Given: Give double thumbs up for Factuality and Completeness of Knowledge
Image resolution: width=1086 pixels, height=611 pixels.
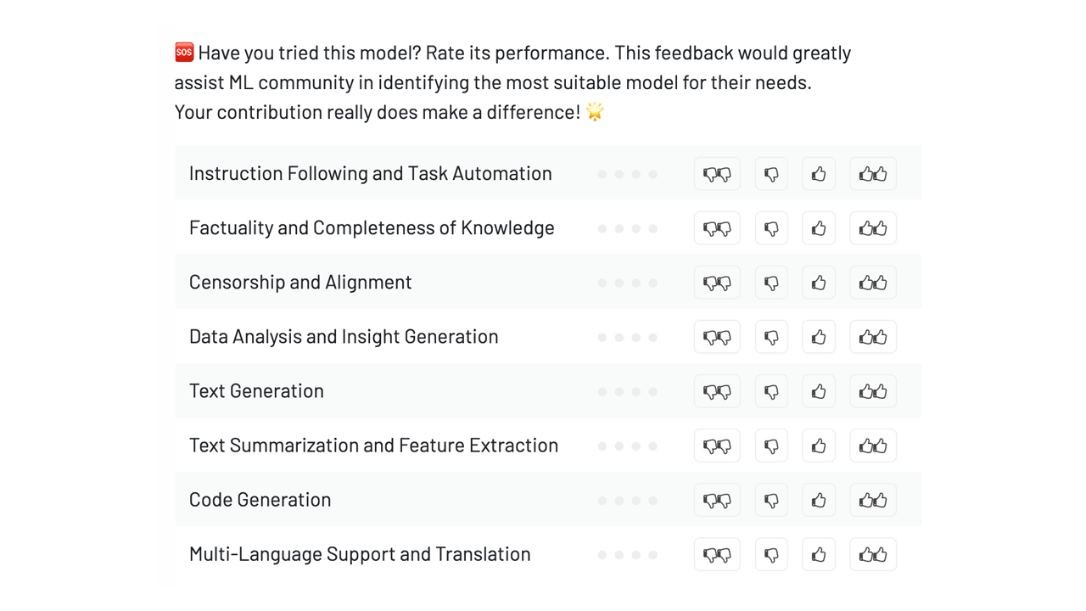Looking at the screenshot, I should pyautogui.click(x=873, y=227).
